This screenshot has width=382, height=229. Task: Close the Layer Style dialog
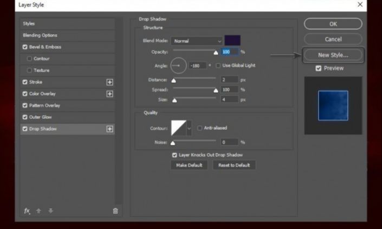click(x=360, y=4)
